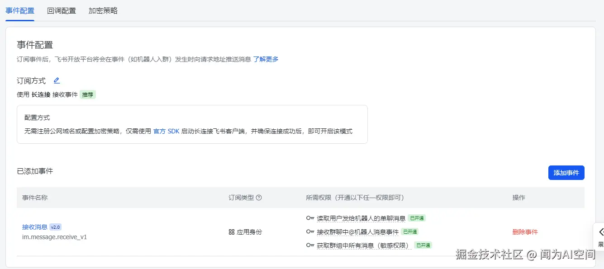The image size is (604, 269).
Task: Click the 获取群组中所有消息（敏感权限） permission
Action: click(365, 245)
